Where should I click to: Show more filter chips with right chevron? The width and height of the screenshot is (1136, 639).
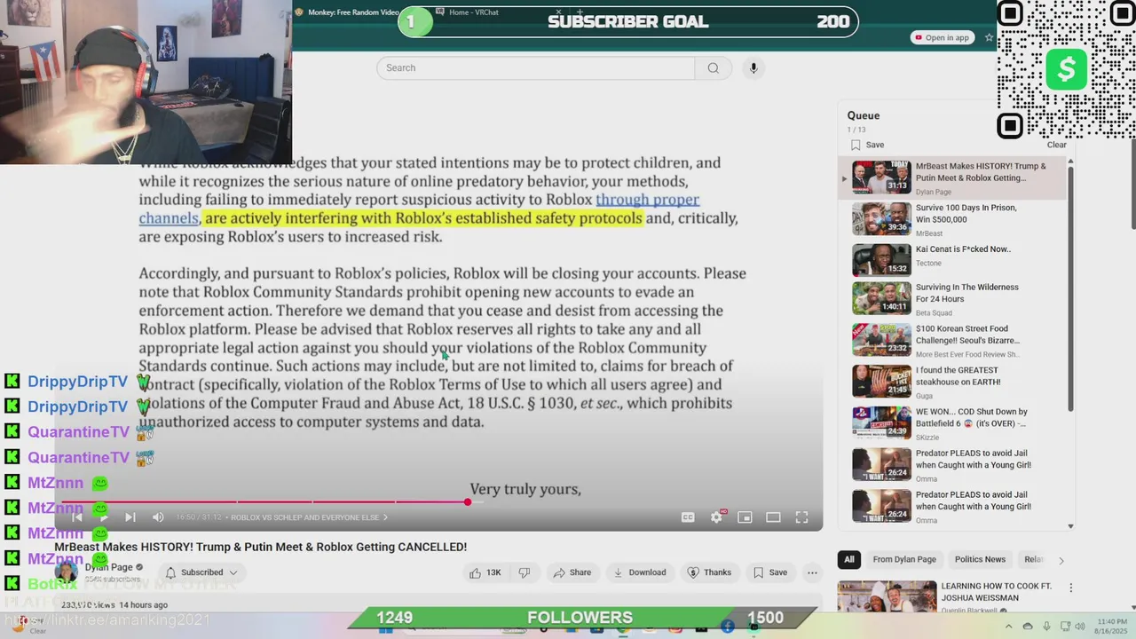point(1061,560)
